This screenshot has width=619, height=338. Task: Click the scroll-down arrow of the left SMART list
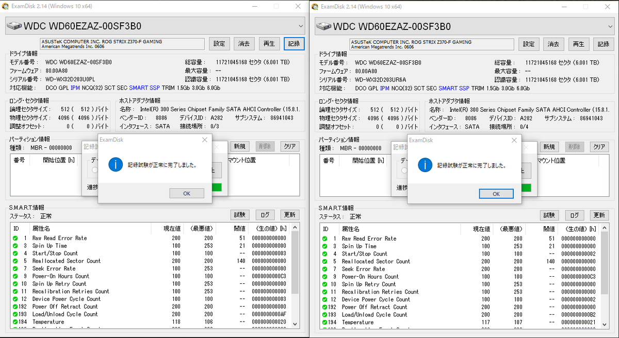tap(295, 324)
